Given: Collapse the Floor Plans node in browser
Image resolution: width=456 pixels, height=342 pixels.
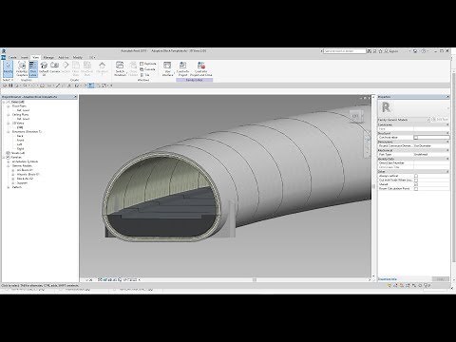Looking at the screenshot, I should point(9,106).
